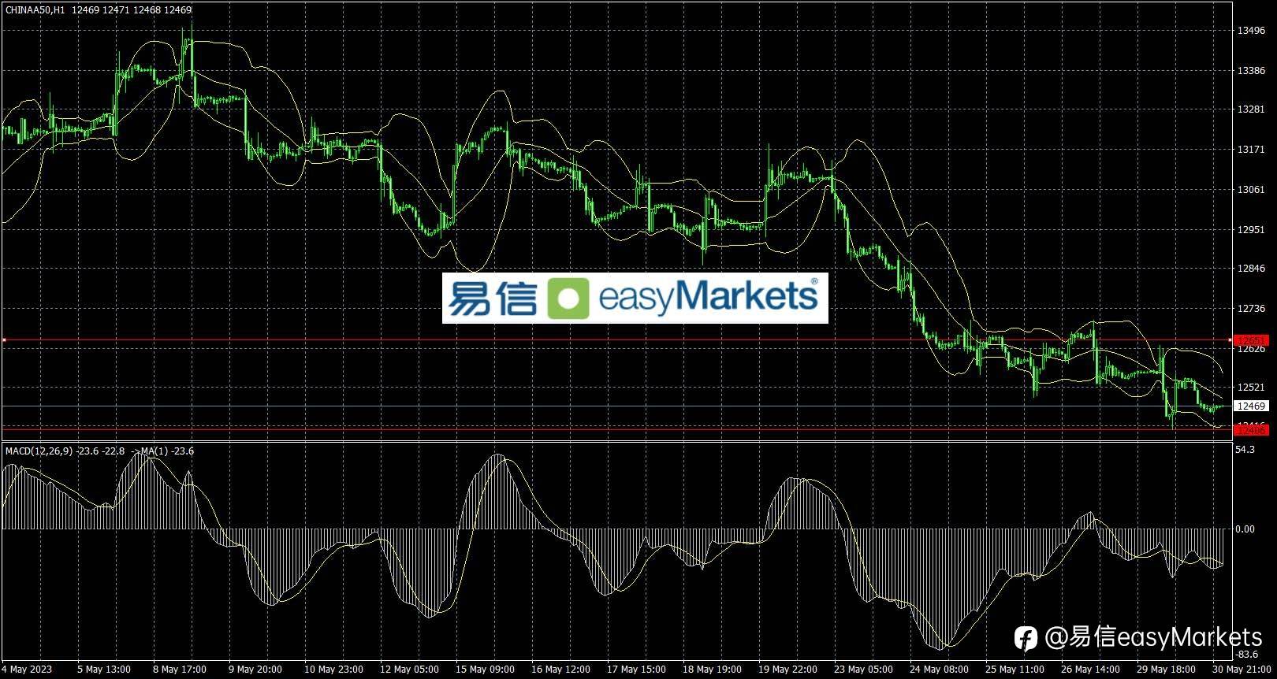This screenshot has height=679, width=1277.
Task: Click the -83.6 MACD scale value
Action: tap(1246, 655)
